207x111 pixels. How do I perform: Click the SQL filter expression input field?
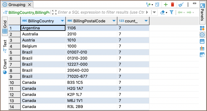101,12
